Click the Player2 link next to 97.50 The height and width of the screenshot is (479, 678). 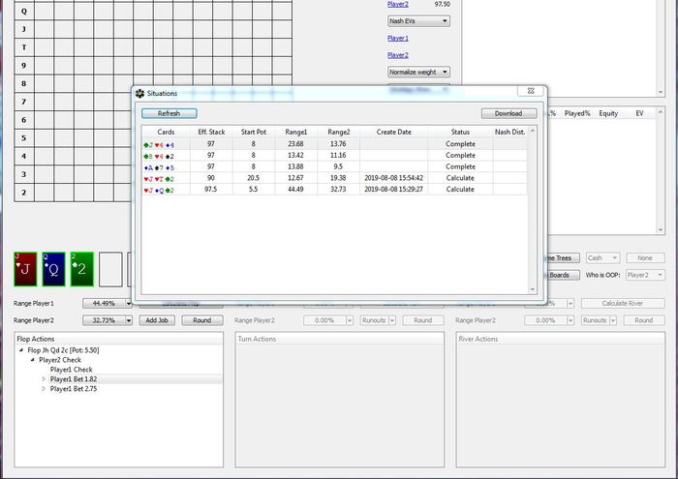[398, 4]
